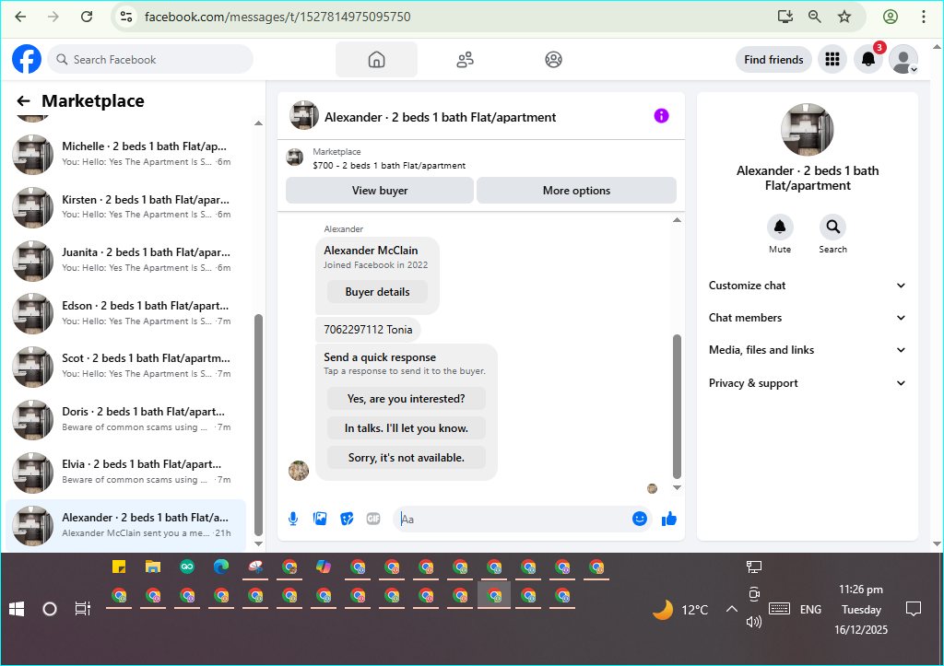Show hidden system tray icons chevron
The image size is (944, 666).
tap(731, 610)
